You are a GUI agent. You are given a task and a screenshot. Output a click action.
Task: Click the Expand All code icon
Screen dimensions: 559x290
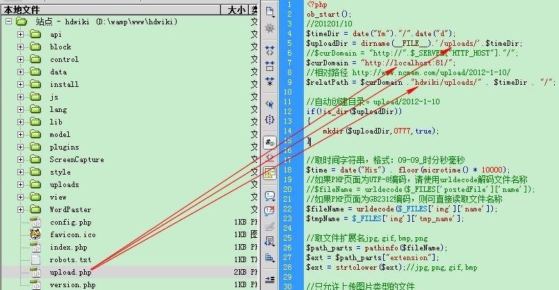pyautogui.click(x=270, y=81)
